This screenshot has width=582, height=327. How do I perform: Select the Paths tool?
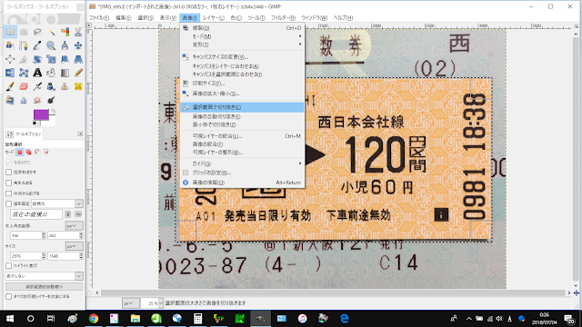point(24,45)
